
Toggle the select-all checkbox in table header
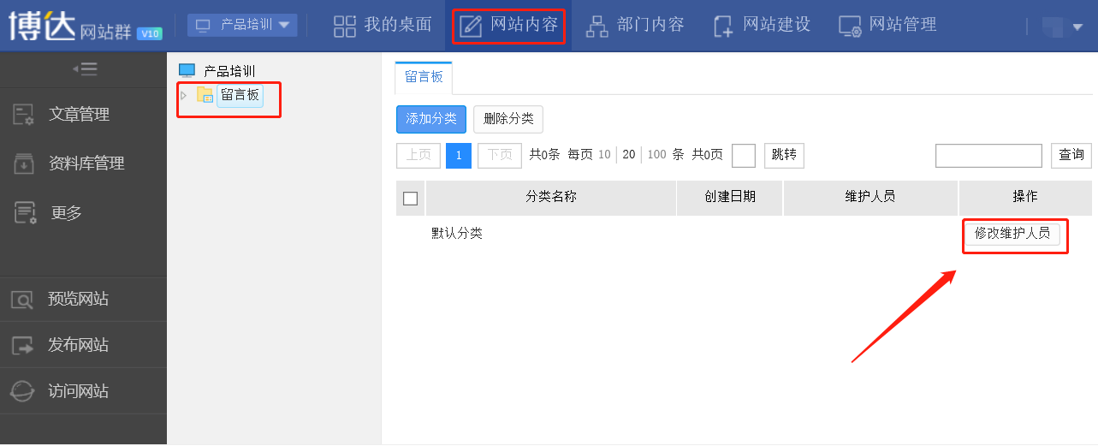(x=410, y=198)
